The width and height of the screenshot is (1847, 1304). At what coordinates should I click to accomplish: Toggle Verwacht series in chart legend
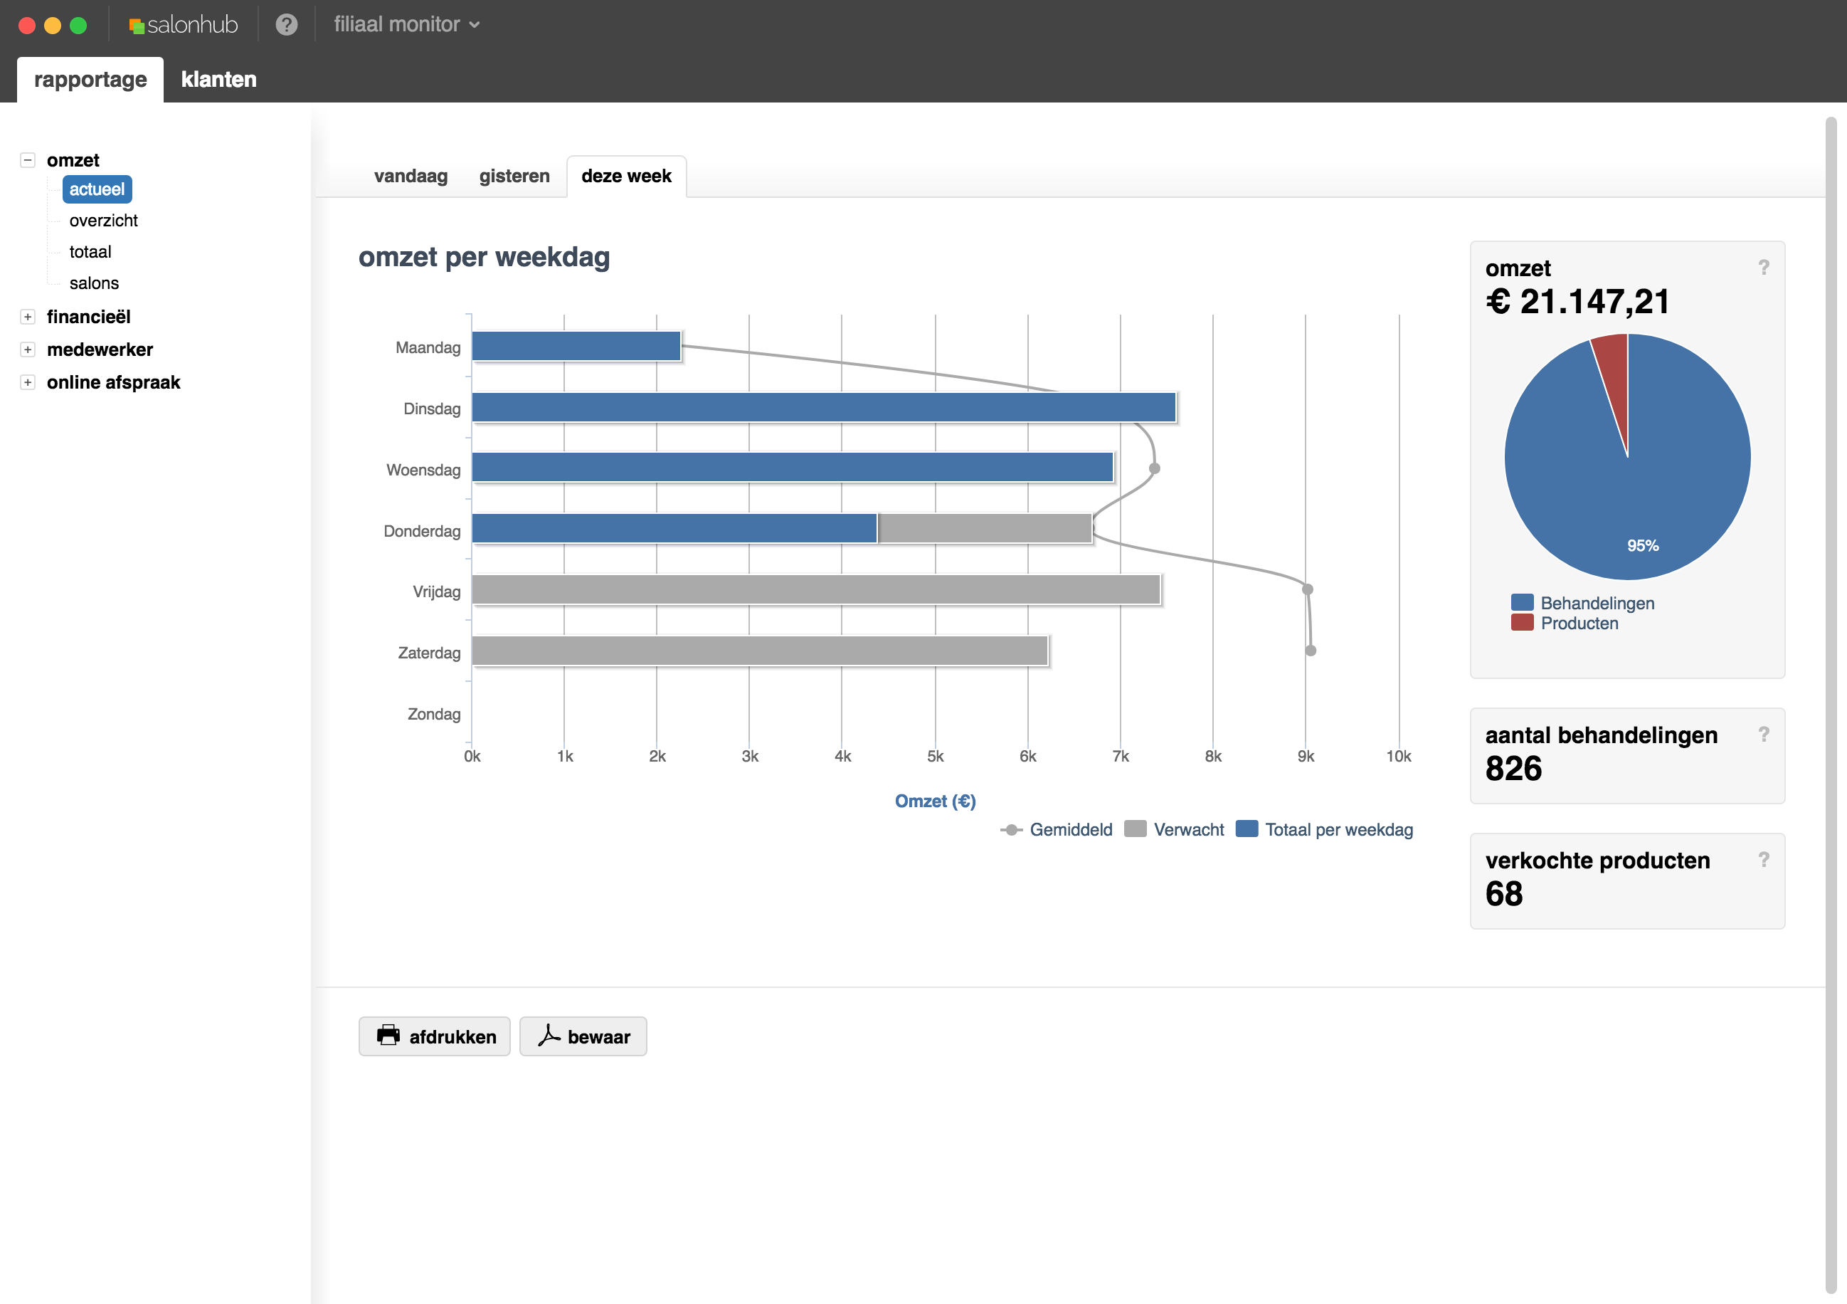[x=1187, y=829]
